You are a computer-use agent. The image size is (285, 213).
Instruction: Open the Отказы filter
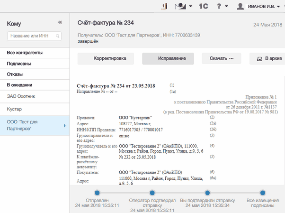(x=15, y=74)
